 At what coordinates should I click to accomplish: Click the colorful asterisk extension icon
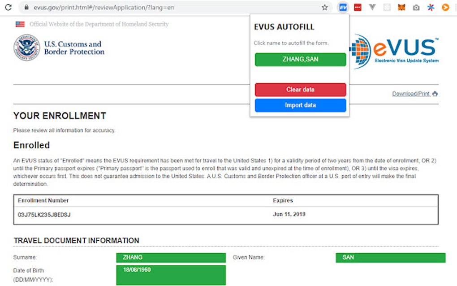click(x=430, y=7)
